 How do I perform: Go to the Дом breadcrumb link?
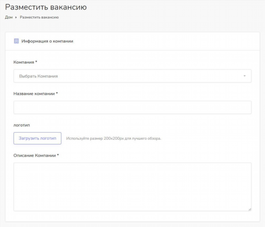pyautogui.click(x=9, y=17)
